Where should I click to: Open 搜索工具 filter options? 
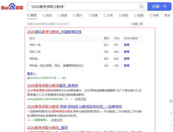click(x=136, y=24)
